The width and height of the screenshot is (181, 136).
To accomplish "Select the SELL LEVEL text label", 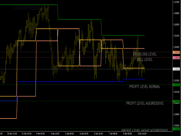I will [x=145, y=60].
